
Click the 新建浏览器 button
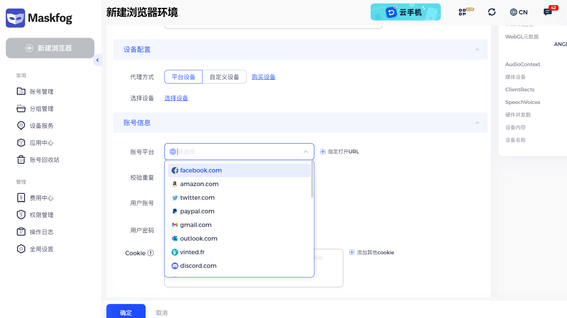pyautogui.click(x=50, y=48)
